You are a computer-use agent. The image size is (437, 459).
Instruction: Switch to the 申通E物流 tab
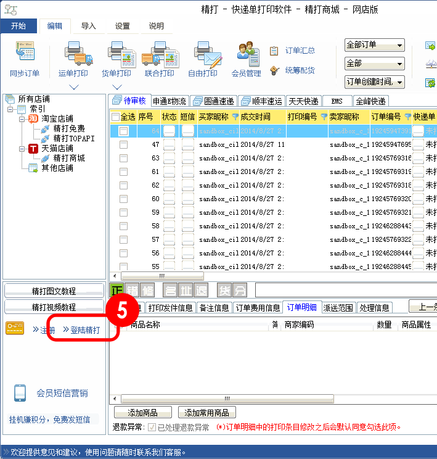tap(169, 101)
